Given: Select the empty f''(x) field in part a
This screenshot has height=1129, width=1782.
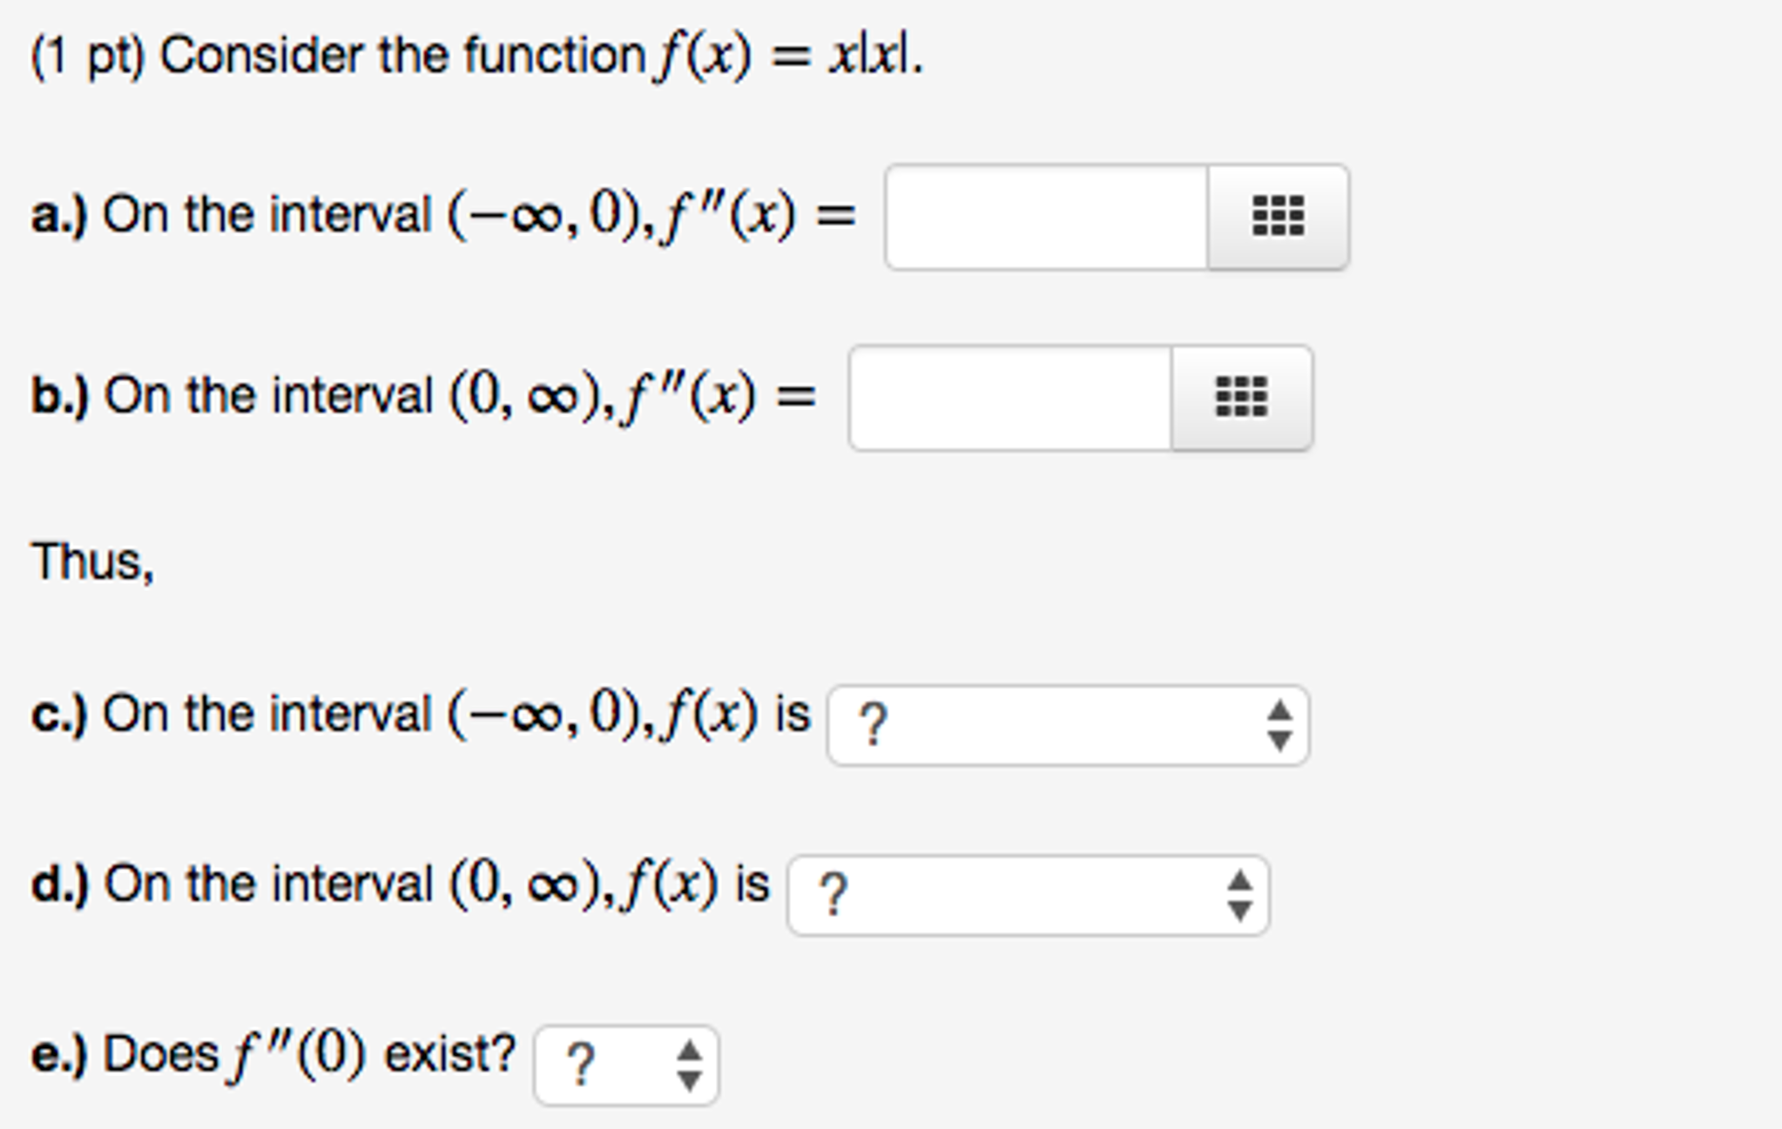Looking at the screenshot, I should pyautogui.click(x=1045, y=218).
